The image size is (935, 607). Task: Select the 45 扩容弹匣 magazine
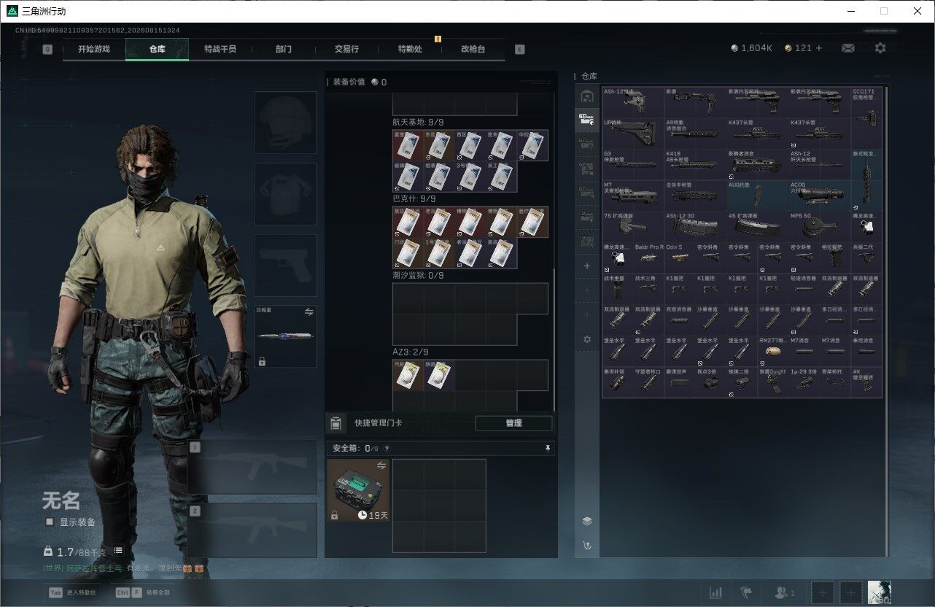pos(758,227)
